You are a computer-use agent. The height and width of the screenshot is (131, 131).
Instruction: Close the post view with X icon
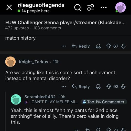coord(9,7)
